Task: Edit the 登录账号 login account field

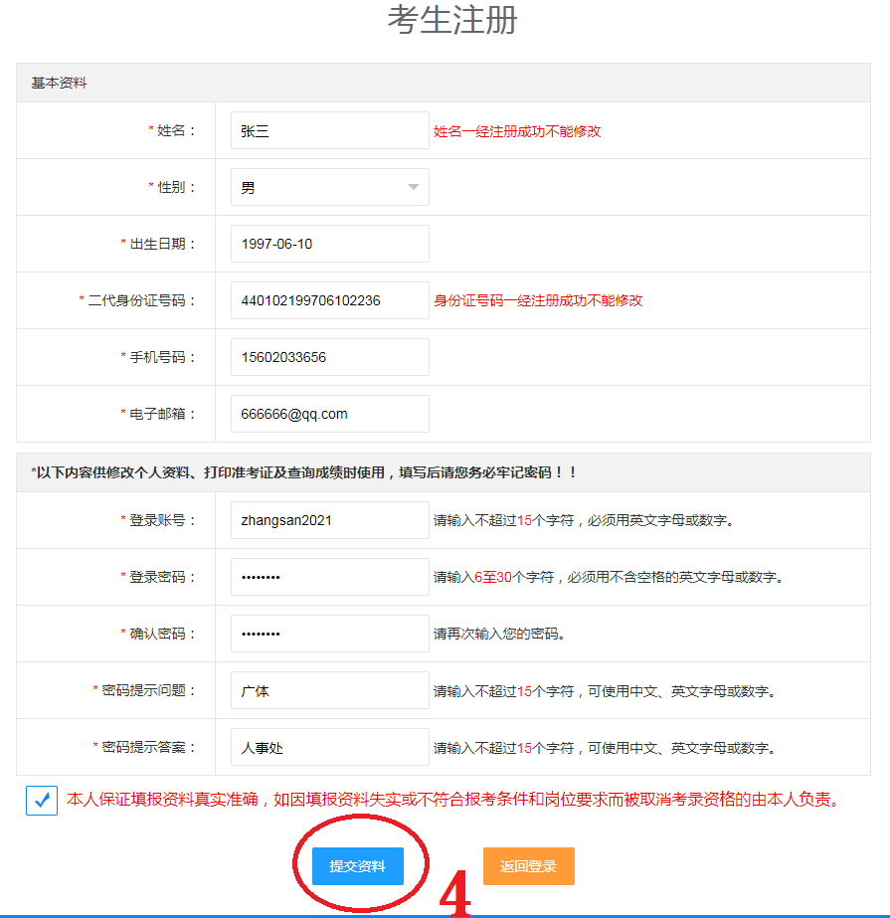Action: pos(328,520)
